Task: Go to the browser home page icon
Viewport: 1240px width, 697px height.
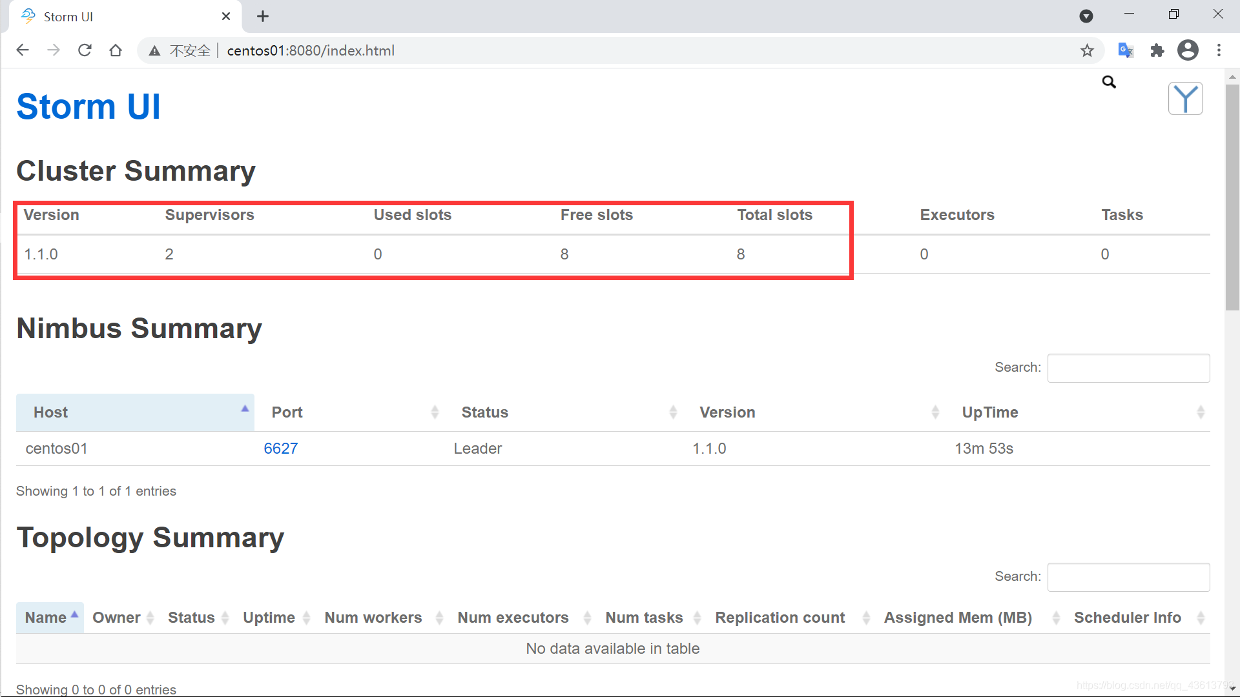Action: pyautogui.click(x=116, y=50)
